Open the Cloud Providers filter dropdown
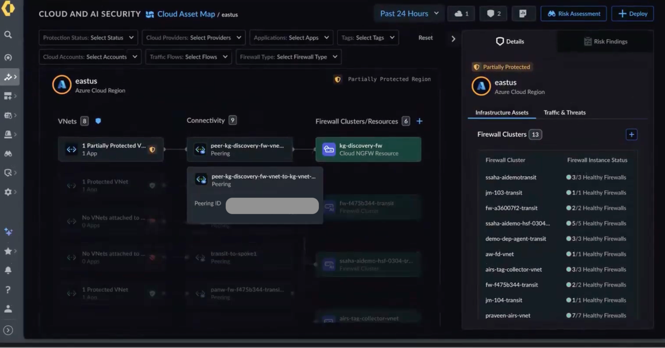This screenshot has height=348, width=665. pyautogui.click(x=194, y=38)
